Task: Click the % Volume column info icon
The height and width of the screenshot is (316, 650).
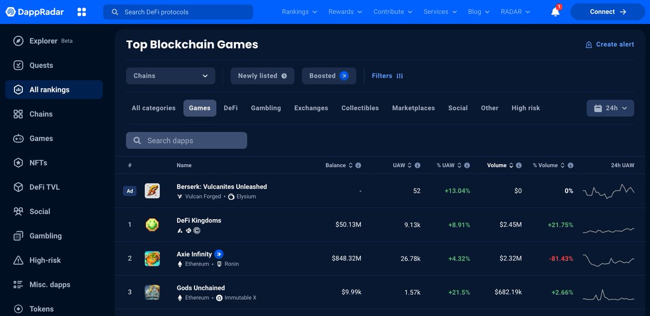Action: click(570, 166)
